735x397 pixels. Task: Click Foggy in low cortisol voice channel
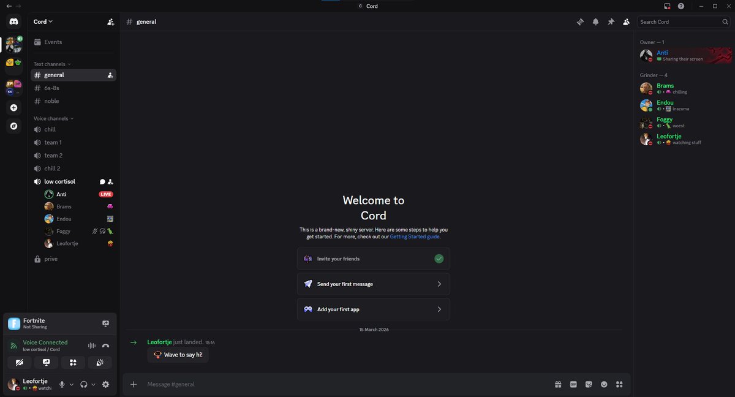click(x=78, y=231)
